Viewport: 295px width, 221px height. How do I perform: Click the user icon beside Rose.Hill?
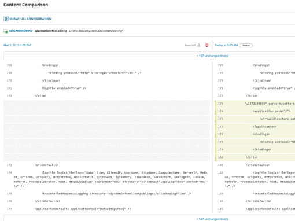199,45
